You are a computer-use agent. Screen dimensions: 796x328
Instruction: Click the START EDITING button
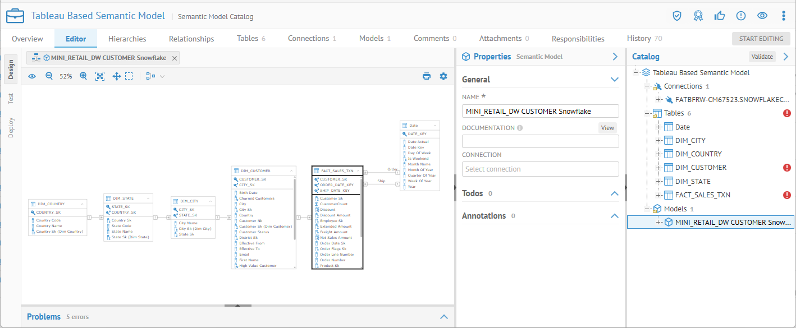click(761, 39)
